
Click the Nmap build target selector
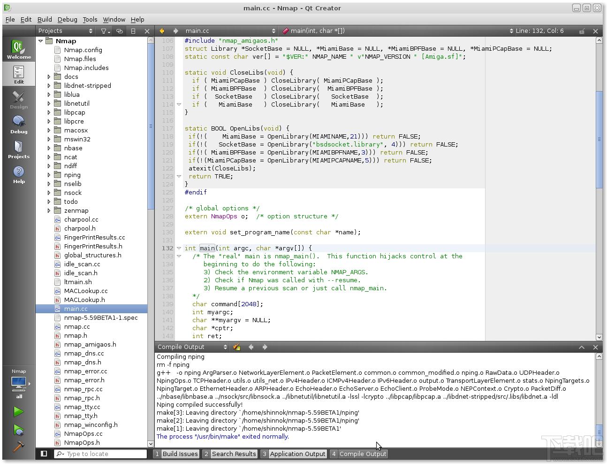click(19, 384)
